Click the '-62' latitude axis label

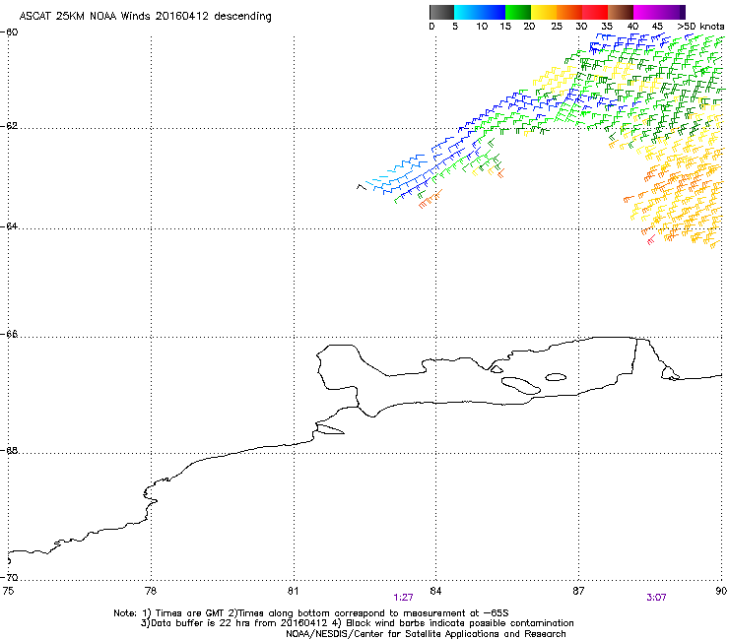pyautogui.click(x=9, y=126)
